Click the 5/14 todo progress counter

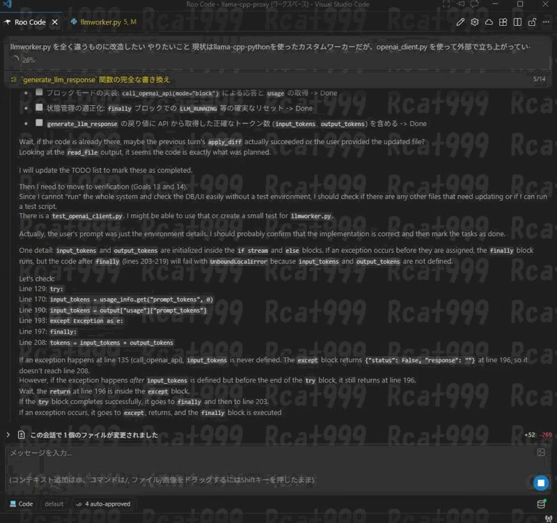click(539, 79)
